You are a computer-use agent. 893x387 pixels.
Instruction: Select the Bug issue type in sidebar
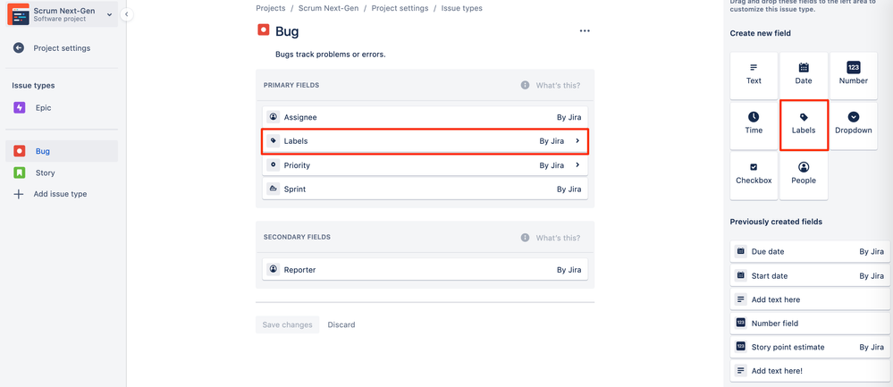(x=62, y=151)
